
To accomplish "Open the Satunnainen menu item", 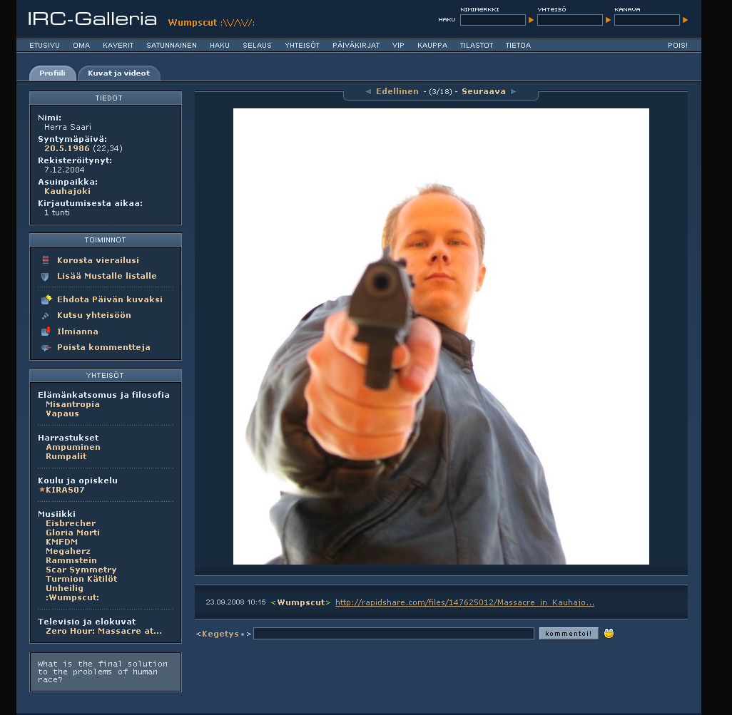I will (x=171, y=45).
